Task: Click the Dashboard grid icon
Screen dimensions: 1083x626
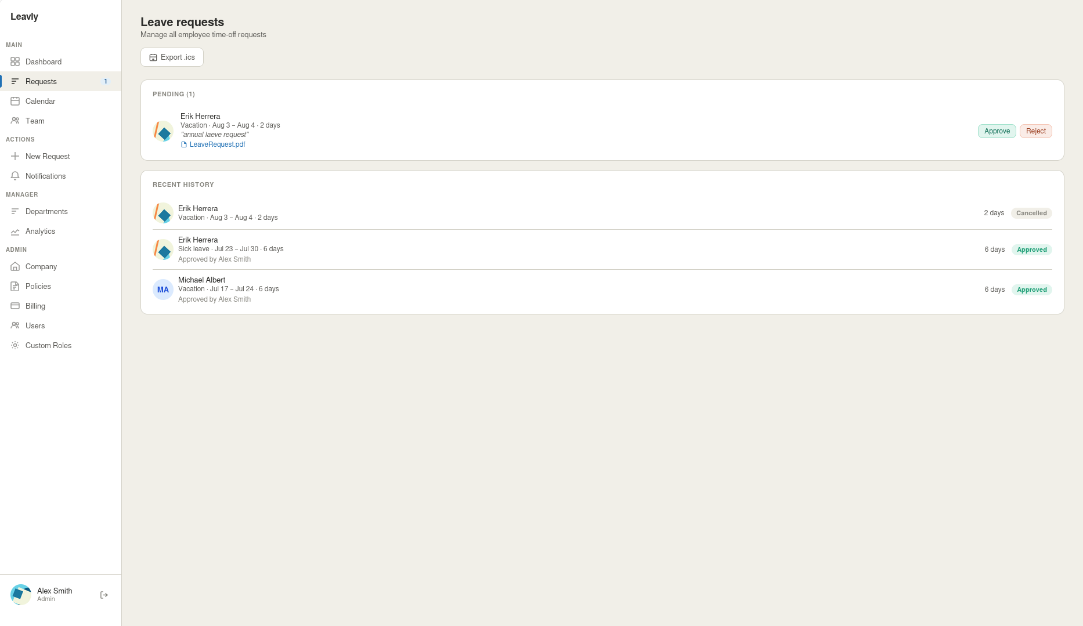Action: pos(15,61)
